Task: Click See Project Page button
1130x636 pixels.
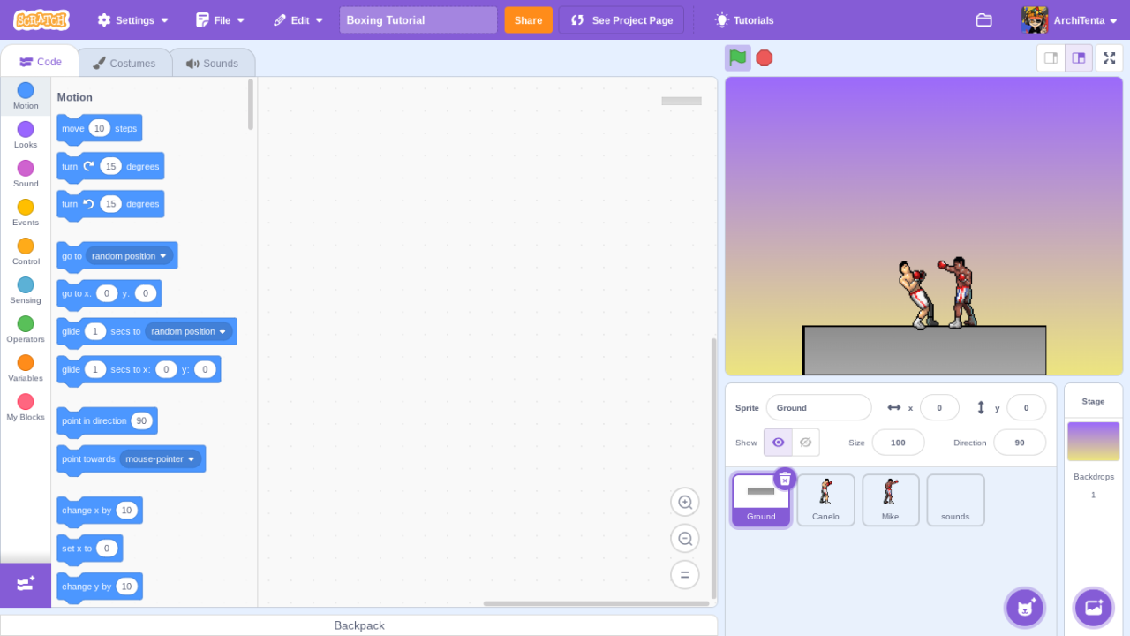Action: tap(621, 19)
